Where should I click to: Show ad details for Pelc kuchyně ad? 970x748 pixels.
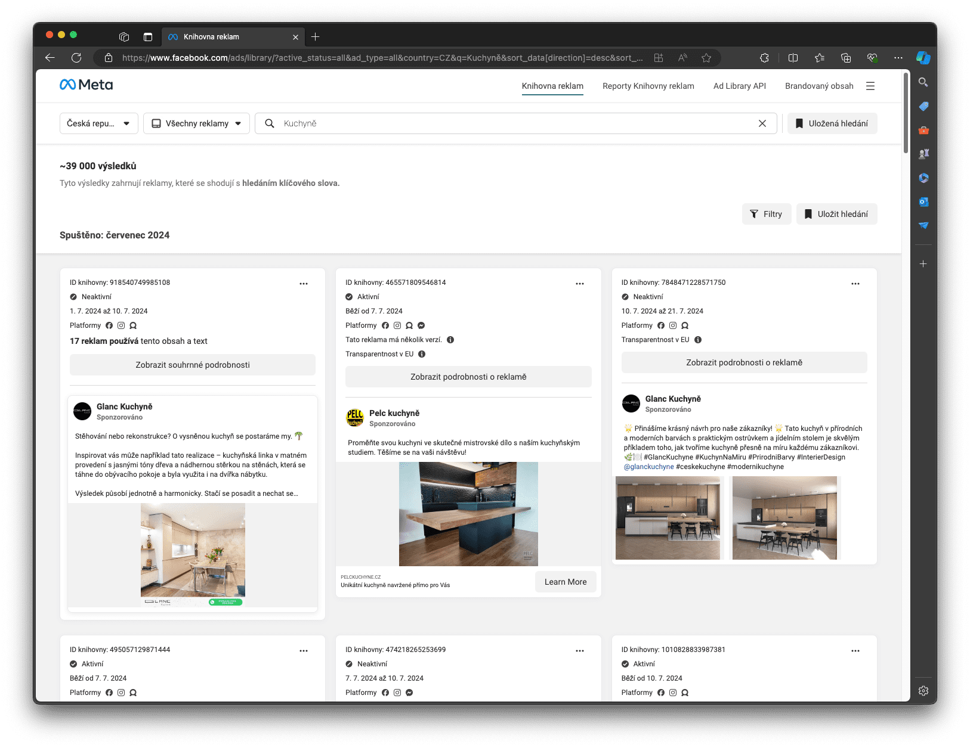click(468, 377)
